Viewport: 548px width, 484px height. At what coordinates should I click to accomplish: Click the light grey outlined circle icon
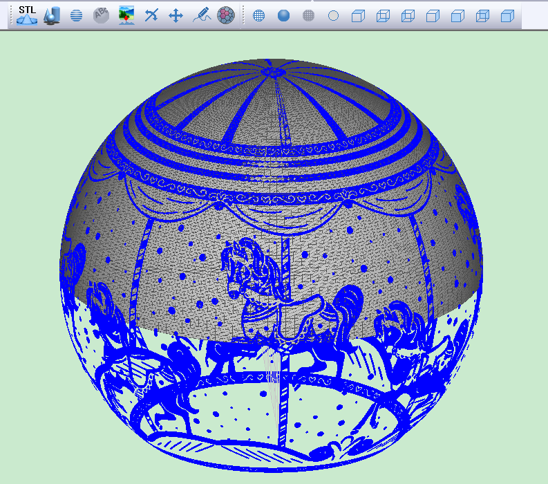pos(333,16)
